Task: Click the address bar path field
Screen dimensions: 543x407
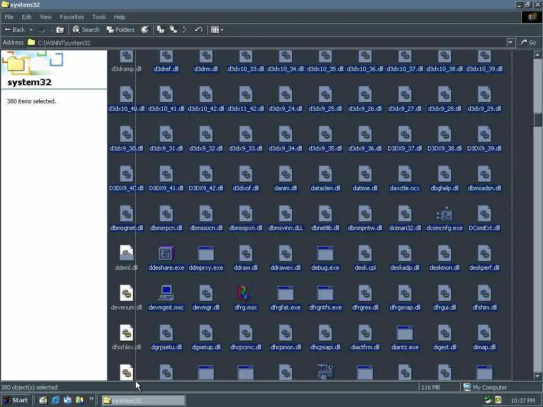Action: (267, 42)
